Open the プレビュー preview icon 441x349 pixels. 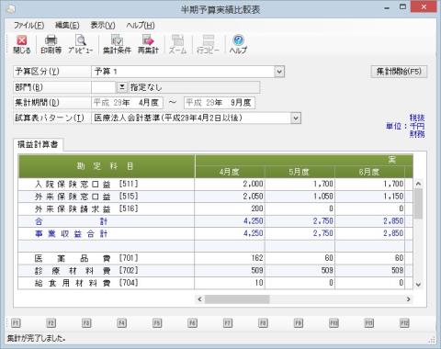(x=81, y=45)
